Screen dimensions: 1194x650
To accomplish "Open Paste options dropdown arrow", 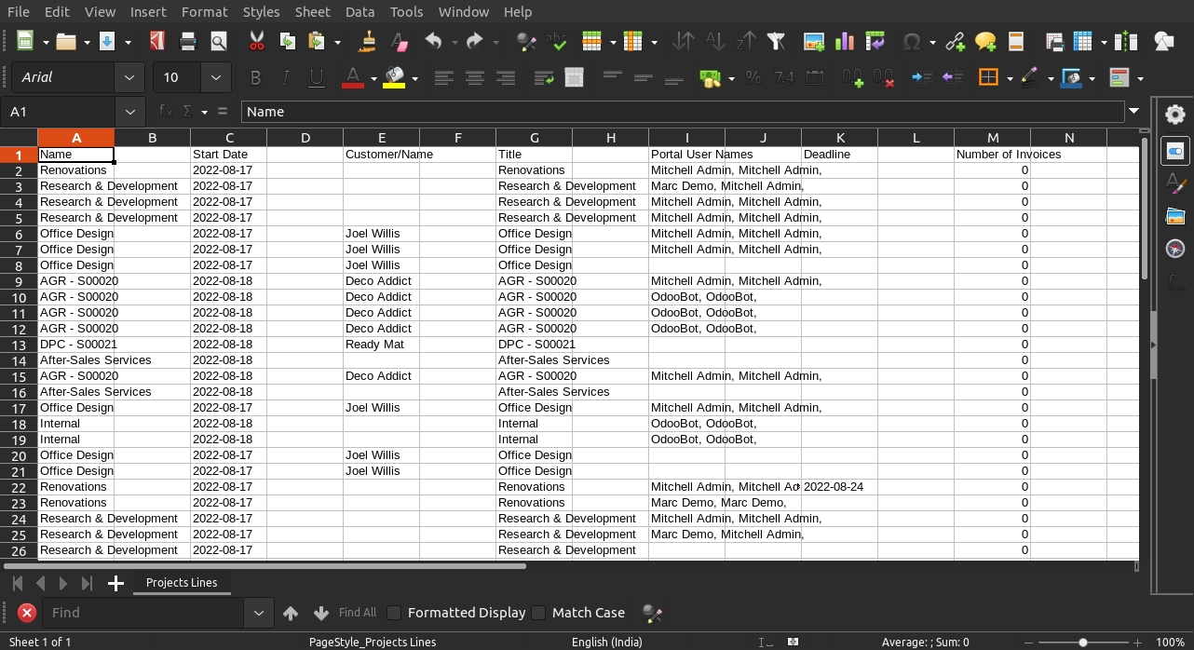I will 337,41.
